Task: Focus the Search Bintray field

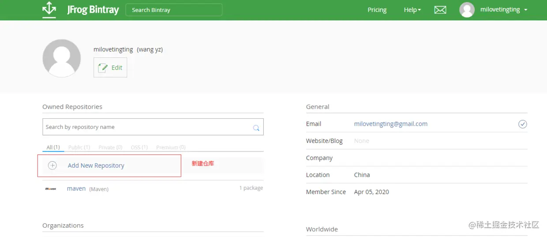Action: click(174, 10)
